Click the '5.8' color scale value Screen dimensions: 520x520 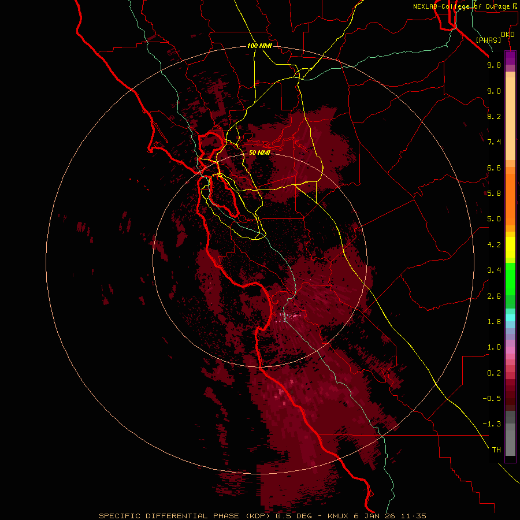494,194
